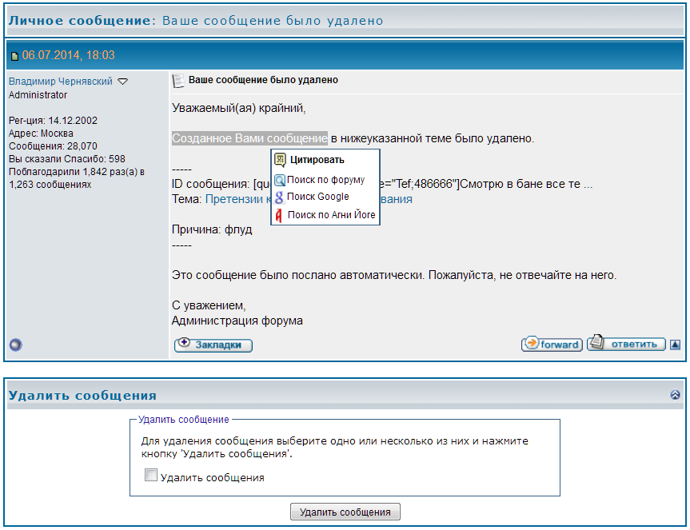The image size is (690, 530).
Task: Click the document icon before the message subject
Action: coord(178,81)
